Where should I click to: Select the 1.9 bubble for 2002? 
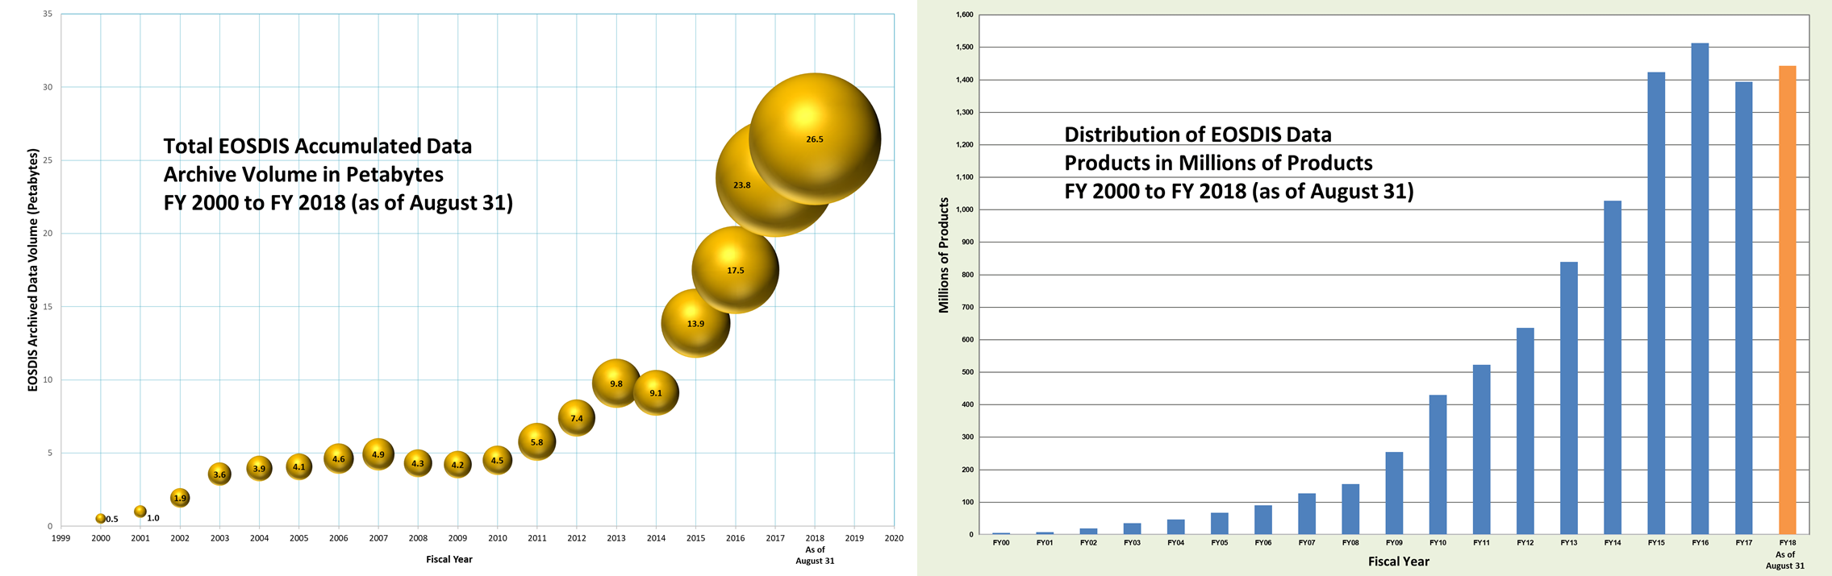(x=180, y=498)
